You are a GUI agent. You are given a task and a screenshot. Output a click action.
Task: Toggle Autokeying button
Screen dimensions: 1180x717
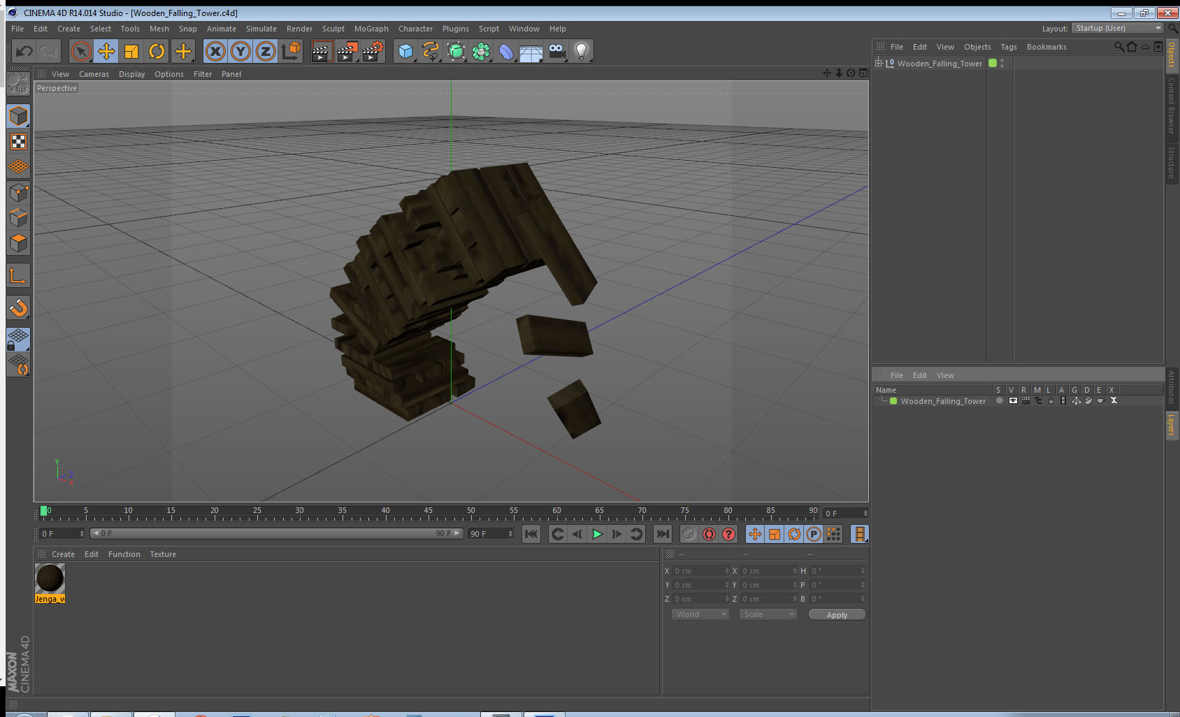coord(709,534)
